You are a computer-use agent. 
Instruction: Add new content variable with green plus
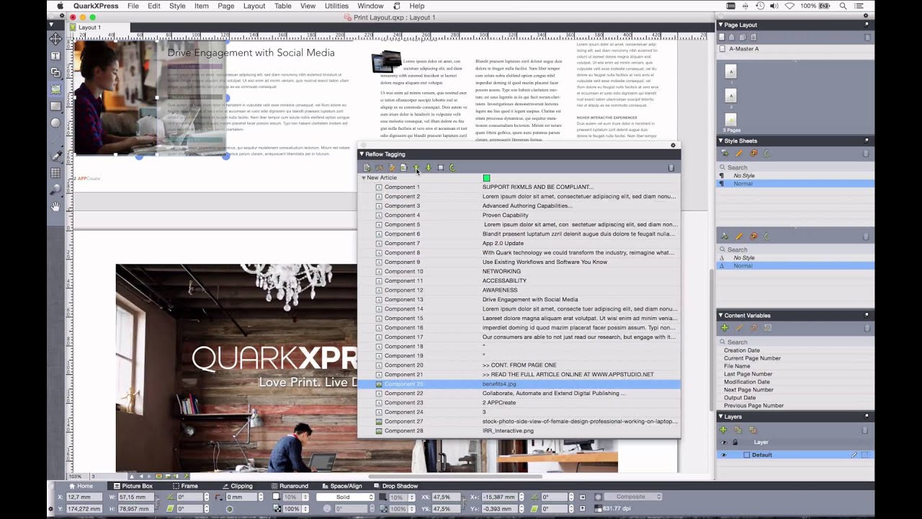point(724,328)
